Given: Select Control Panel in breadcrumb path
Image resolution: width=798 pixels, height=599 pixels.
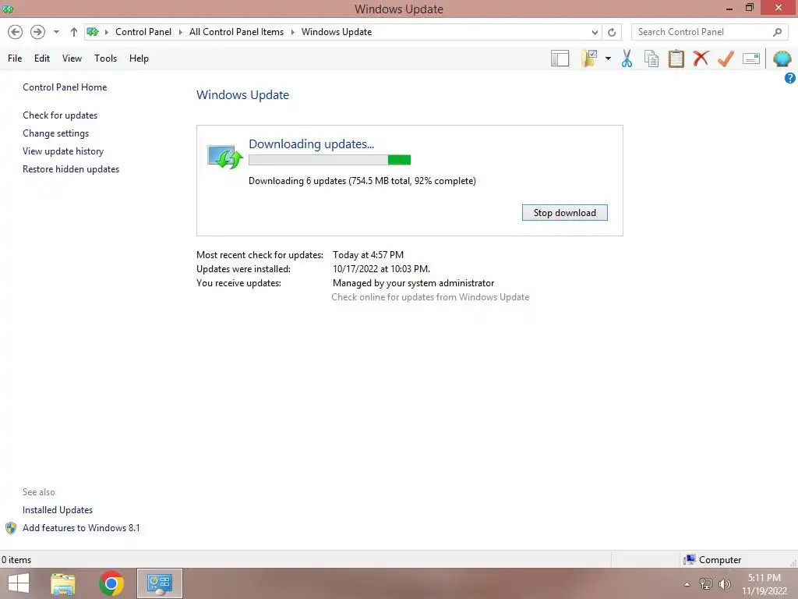Looking at the screenshot, I should click(x=143, y=31).
